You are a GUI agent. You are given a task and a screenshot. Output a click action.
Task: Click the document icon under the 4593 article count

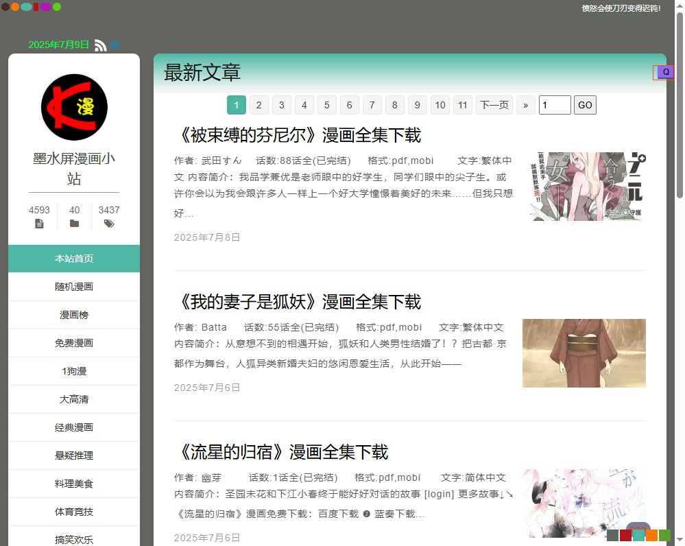pos(39,223)
